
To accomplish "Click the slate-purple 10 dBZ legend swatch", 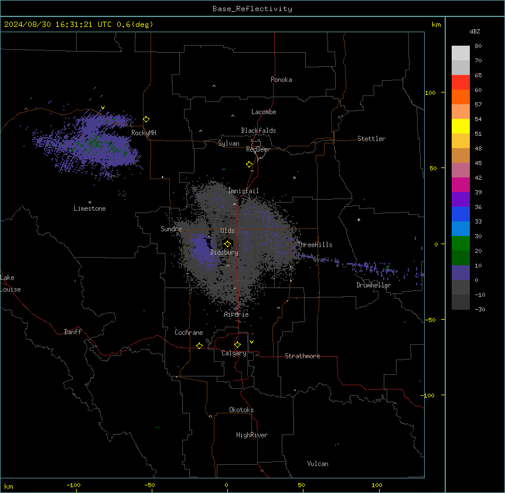I will (x=460, y=273).
